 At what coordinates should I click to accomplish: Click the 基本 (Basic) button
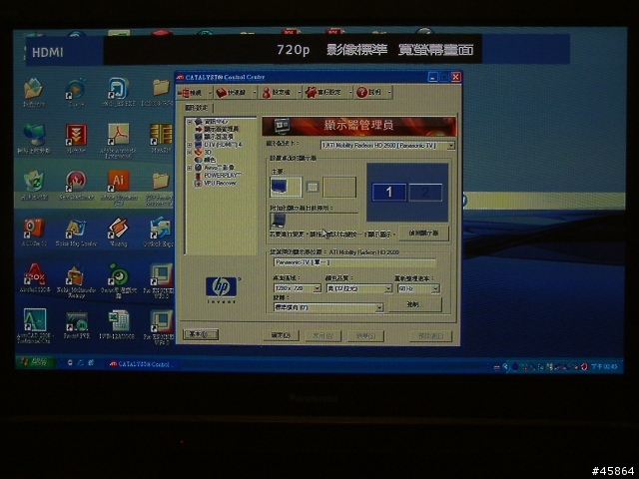[201, 334]
